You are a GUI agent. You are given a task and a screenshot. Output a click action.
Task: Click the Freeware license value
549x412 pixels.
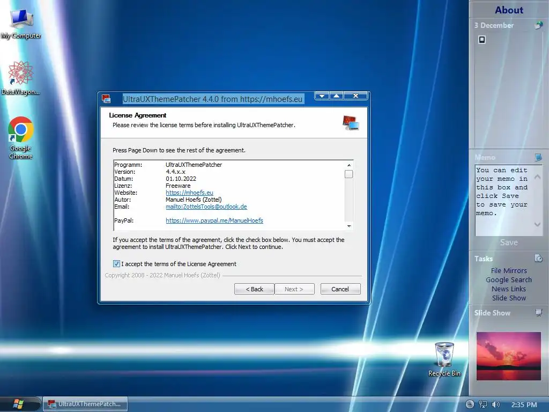178,186
